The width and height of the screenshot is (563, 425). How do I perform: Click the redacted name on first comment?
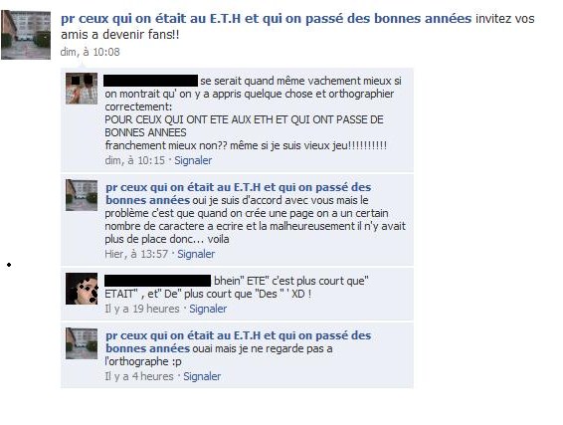151,81
